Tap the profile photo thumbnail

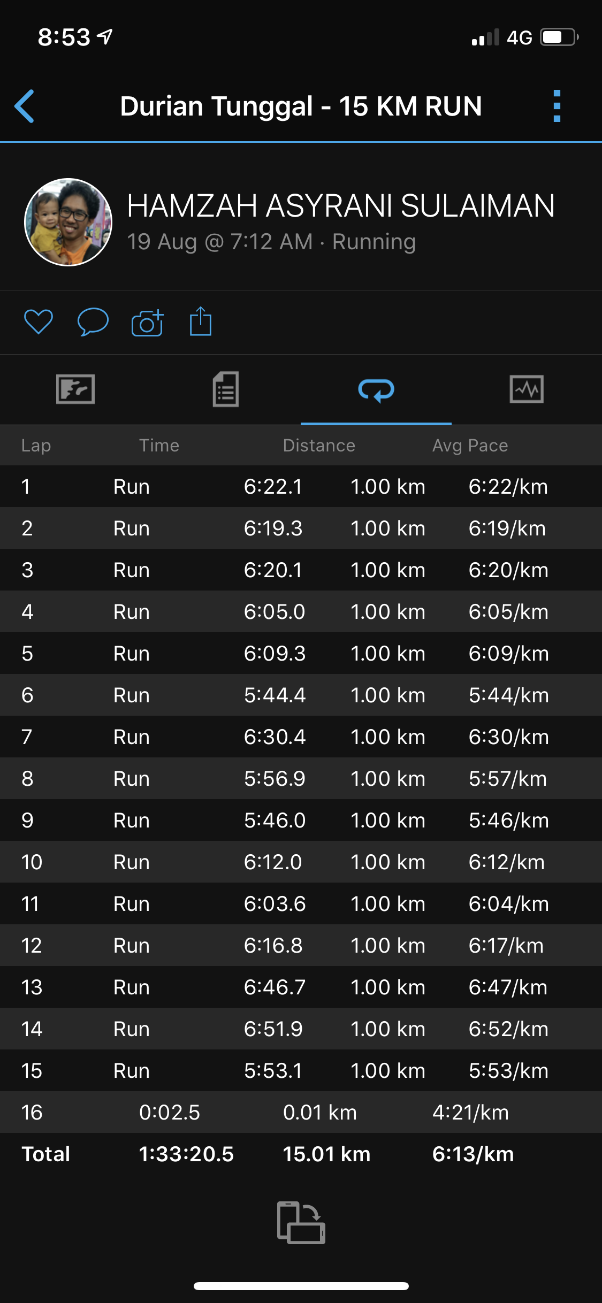pos(68,222)
